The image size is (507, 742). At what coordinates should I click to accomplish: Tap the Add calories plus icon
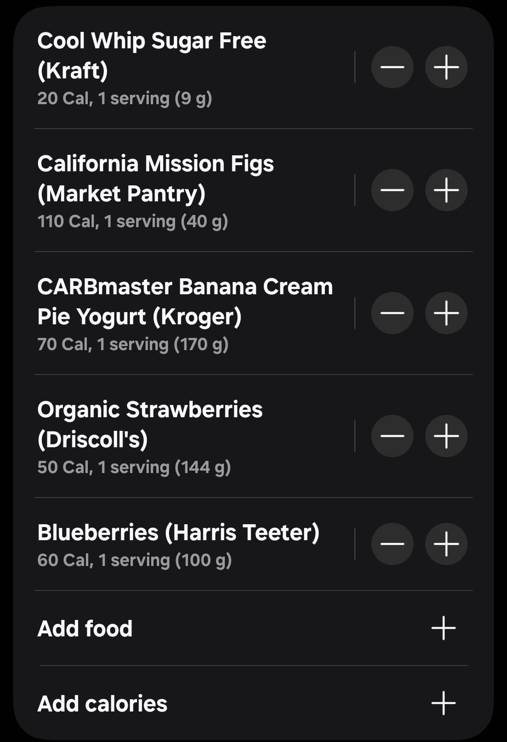(x=444, y=703)
